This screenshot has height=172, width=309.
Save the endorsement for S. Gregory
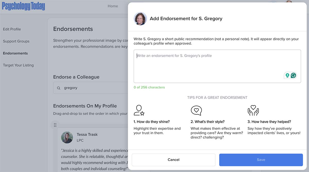pos(261,160)
